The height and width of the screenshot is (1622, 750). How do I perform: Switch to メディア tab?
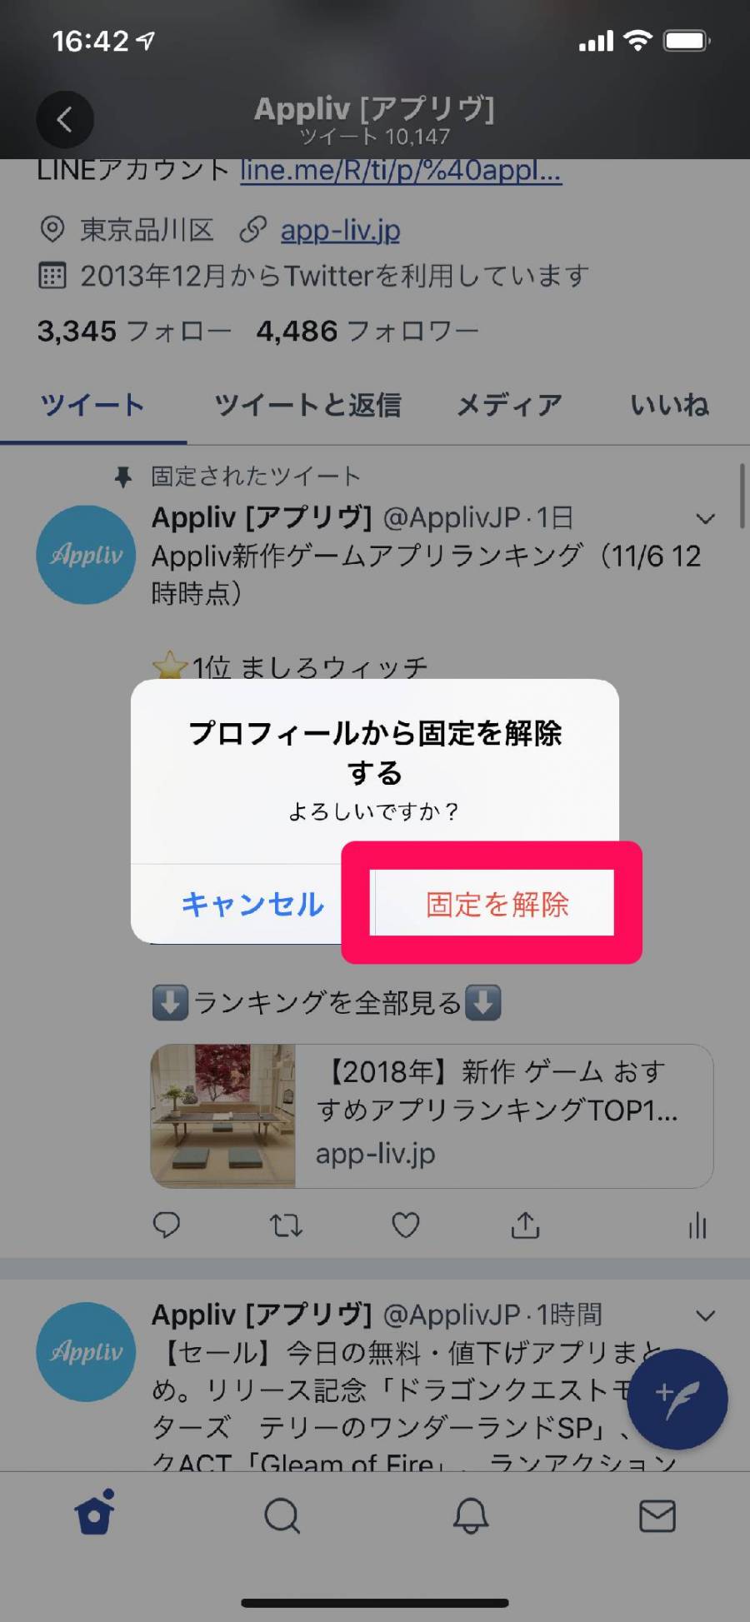point(509,406)
